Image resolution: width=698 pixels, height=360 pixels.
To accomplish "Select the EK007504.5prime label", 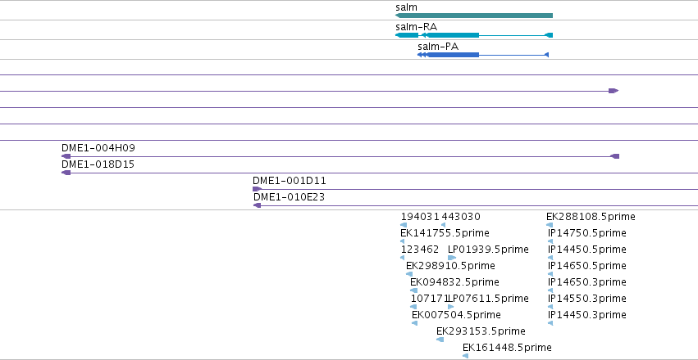I will point(456,315).
